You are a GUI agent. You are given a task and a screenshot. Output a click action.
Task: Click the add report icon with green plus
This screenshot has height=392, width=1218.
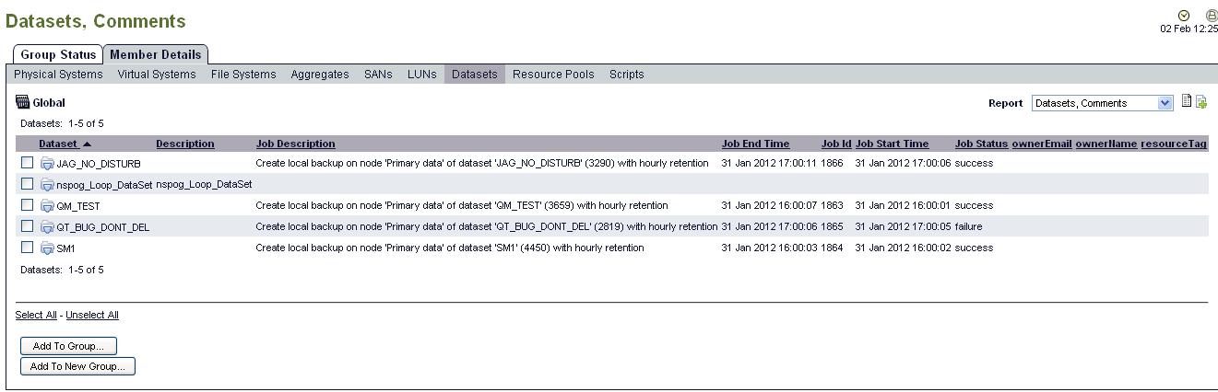(x=1201, y=102)
